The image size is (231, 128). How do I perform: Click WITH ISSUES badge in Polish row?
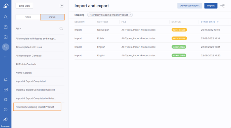179,38
